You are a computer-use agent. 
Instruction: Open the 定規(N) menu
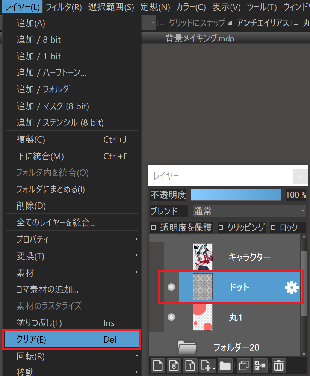(x=155, y=7)
